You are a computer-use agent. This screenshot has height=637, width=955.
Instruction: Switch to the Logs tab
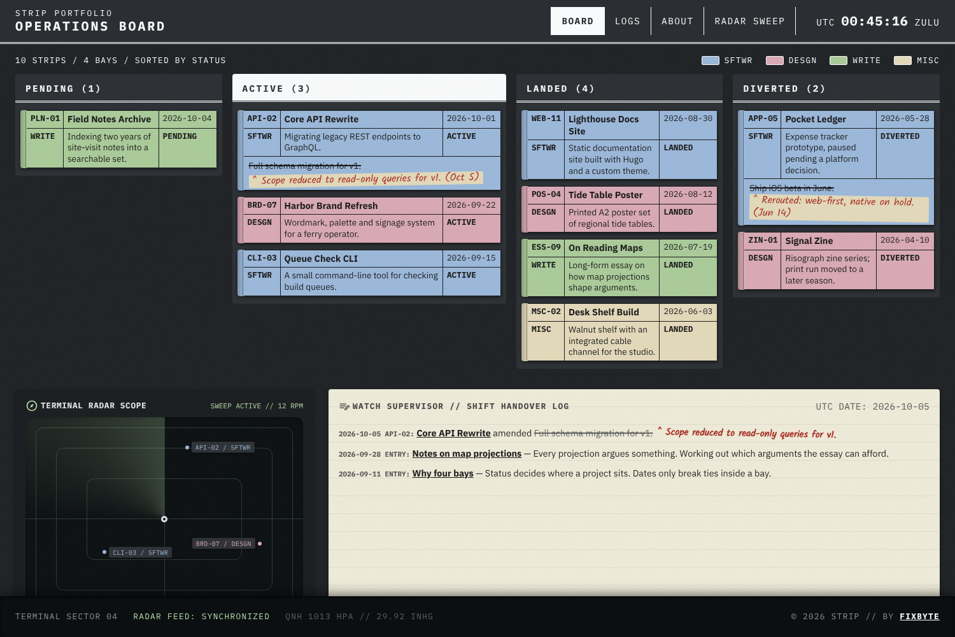click(628, 21)
